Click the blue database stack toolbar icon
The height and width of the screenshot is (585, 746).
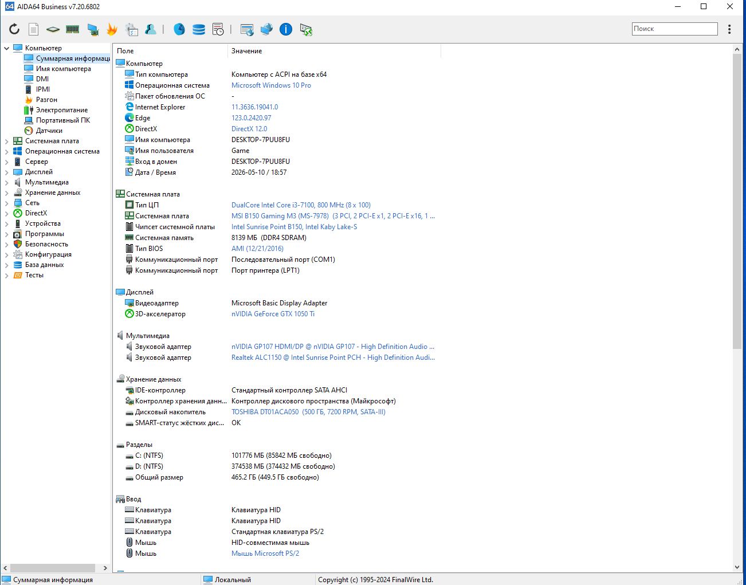pyautogui.click(x=199, y=29)
